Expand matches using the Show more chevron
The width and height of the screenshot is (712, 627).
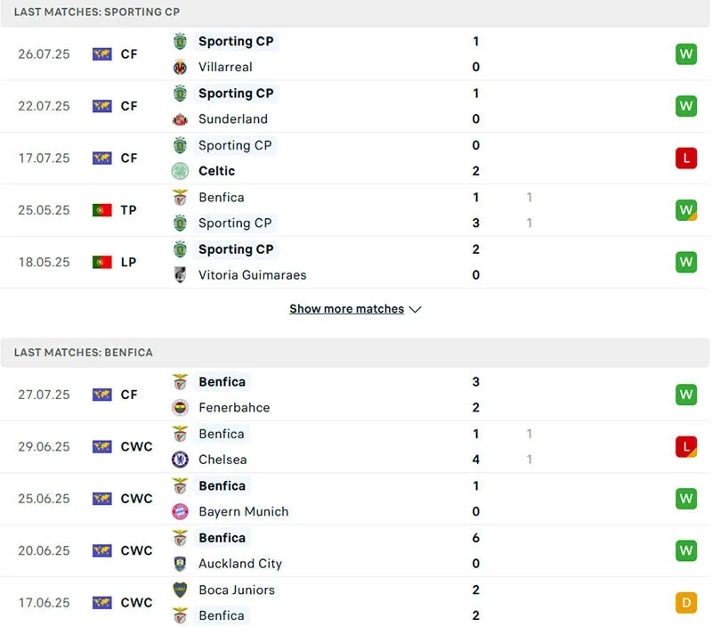click(x=415, y=309)
